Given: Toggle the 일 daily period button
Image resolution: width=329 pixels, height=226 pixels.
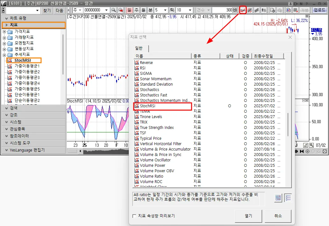Looking at the screenshot, I should [129, 10].
